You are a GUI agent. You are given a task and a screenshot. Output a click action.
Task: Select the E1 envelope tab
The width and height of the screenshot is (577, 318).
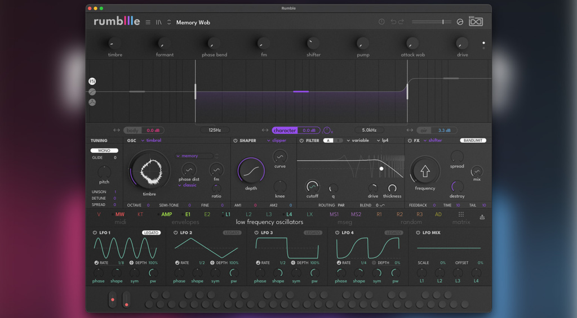point(188,214)
